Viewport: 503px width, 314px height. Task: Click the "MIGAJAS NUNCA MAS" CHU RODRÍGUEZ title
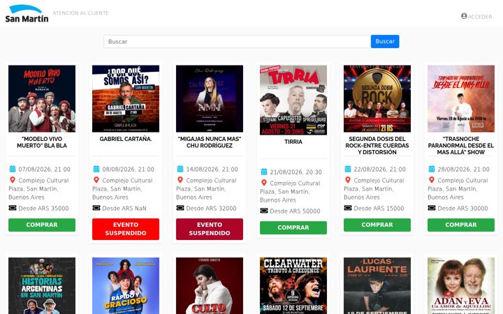pyautogui.click(x=210, y=142)
